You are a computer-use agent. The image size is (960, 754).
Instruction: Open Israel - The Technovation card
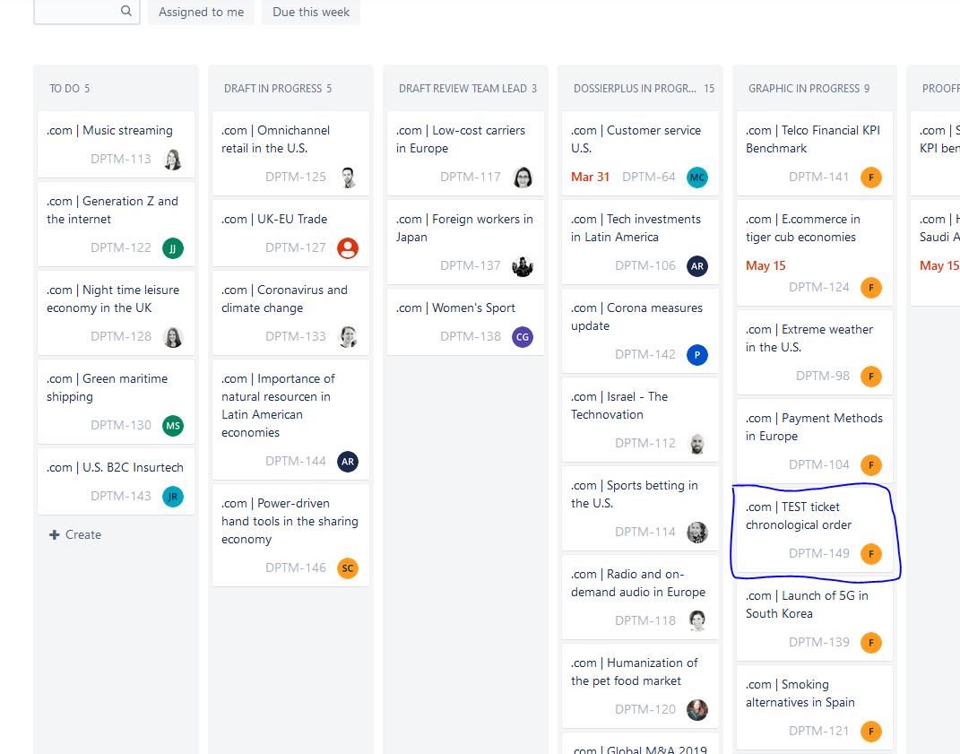640,420
